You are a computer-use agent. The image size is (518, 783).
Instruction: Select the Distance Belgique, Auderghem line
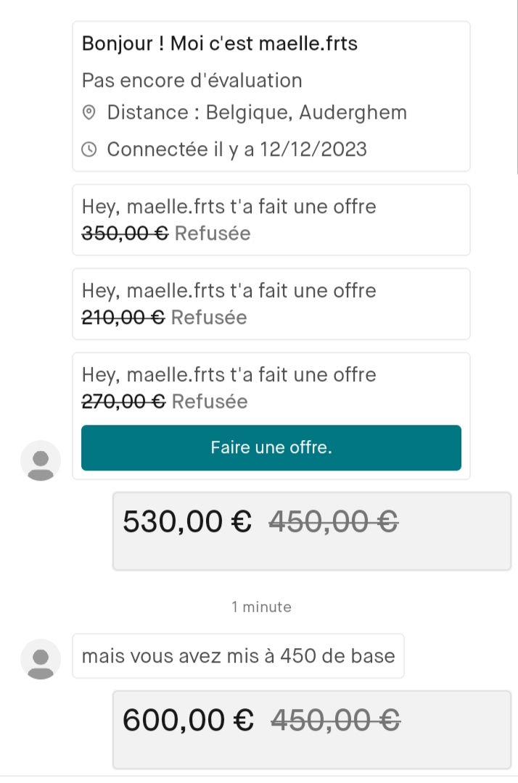pos(256,113)
